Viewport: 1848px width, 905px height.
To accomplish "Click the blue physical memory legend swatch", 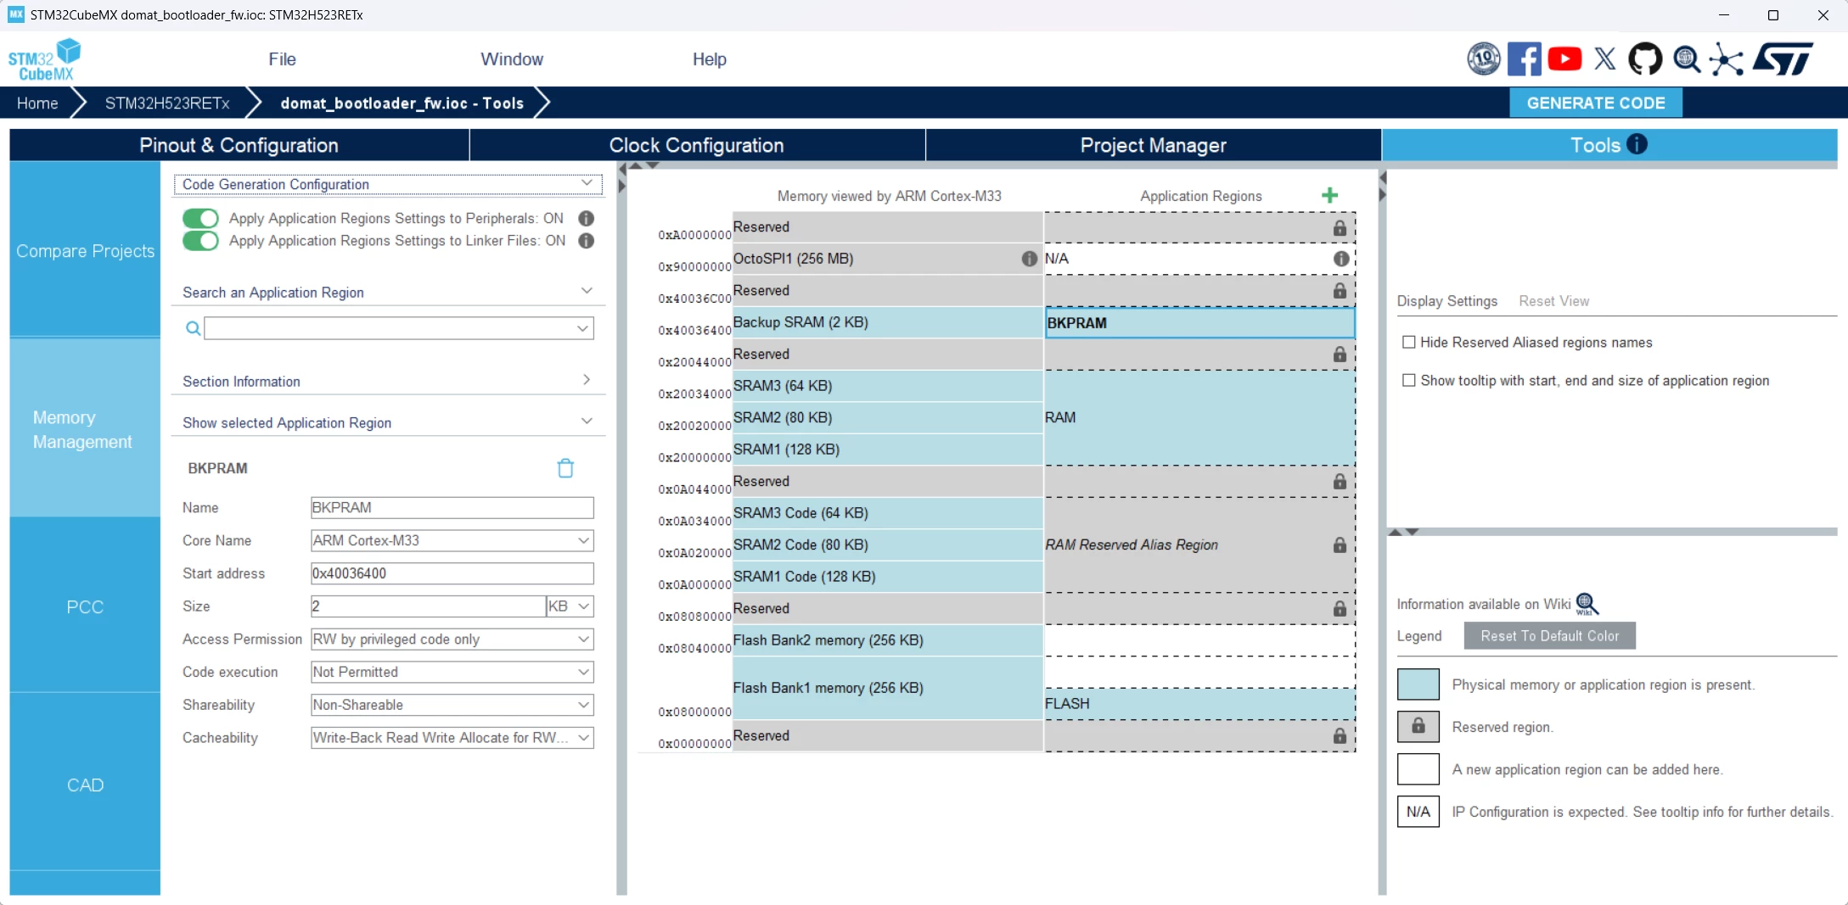I will coord(1418,684).
